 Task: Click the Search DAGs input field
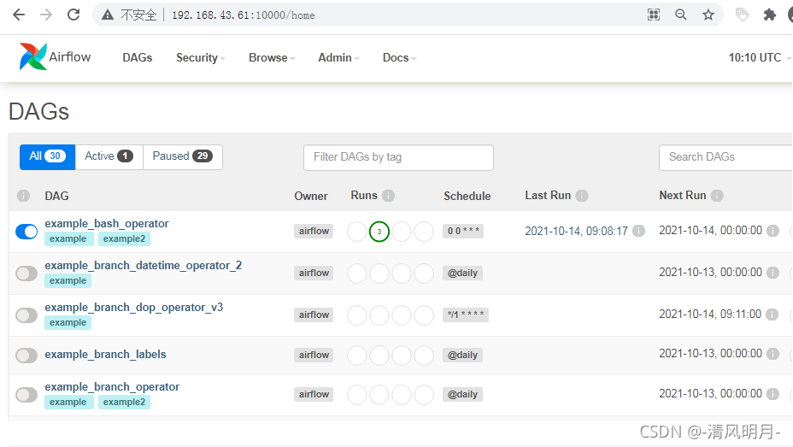point(725,157)
